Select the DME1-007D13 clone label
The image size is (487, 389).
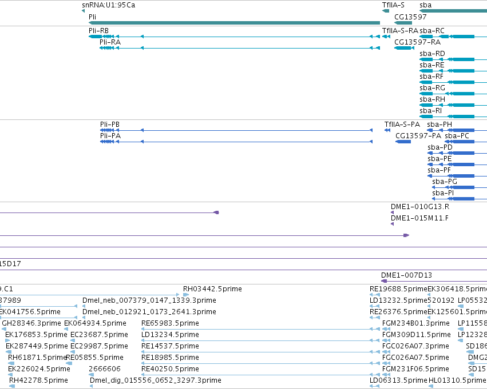pos(406,275)
